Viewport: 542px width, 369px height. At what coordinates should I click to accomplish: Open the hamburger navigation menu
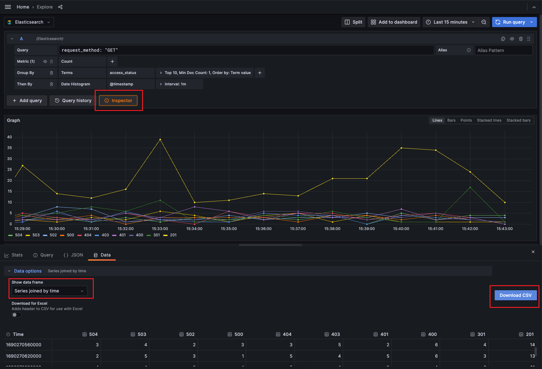8,7
